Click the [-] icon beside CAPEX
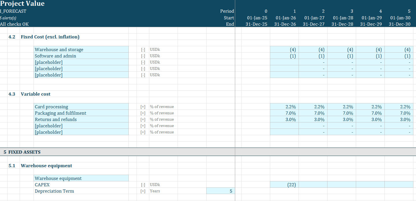 click(x=143, y=185)
